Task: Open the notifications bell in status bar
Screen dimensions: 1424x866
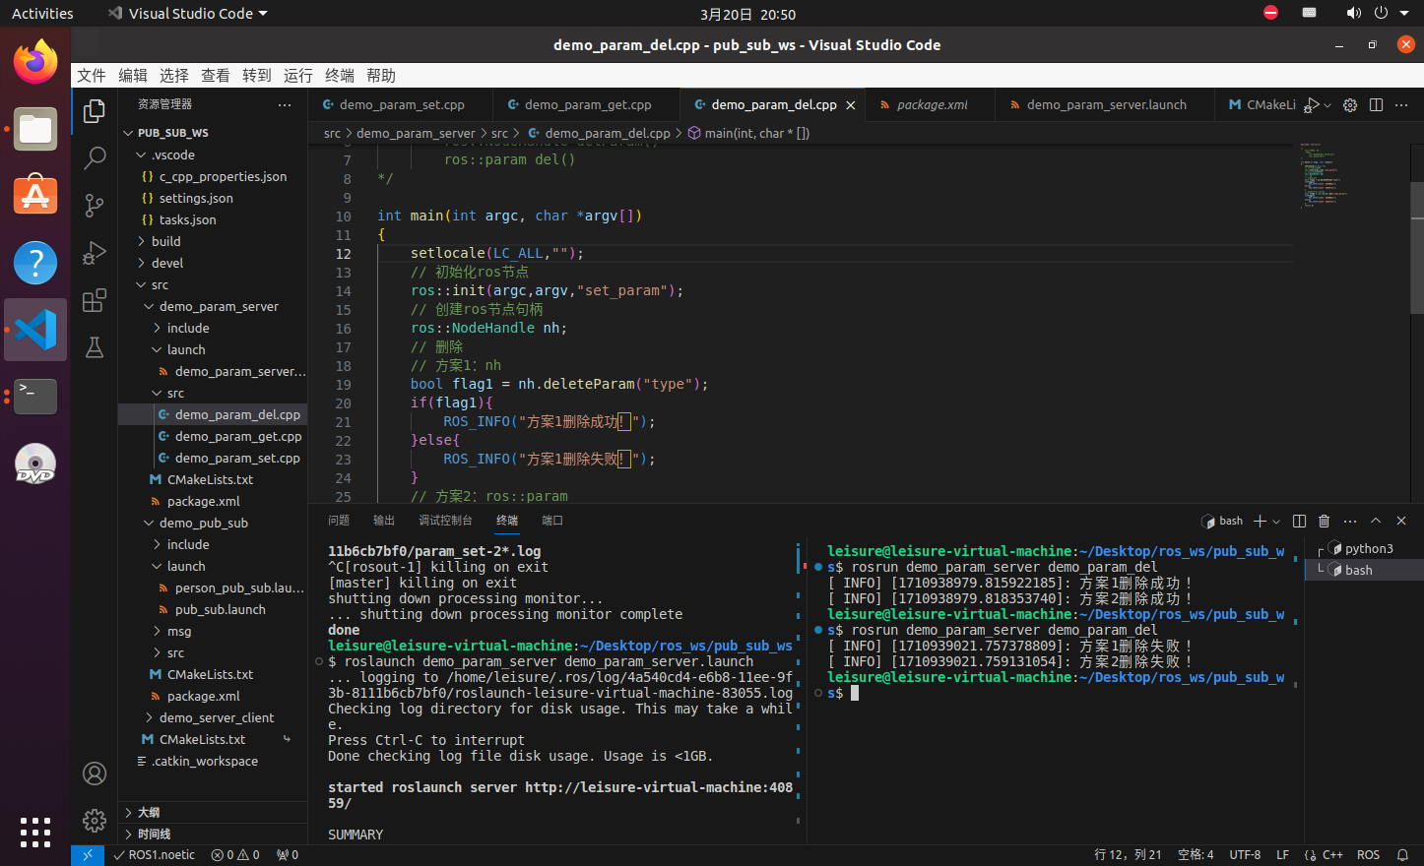Action: tap(1402, 855)
